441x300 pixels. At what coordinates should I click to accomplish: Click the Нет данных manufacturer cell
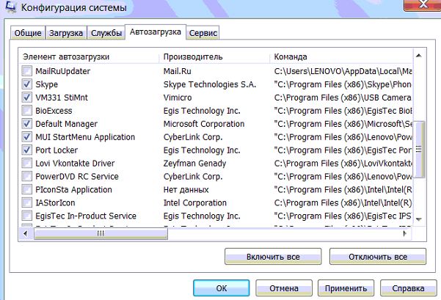pyautogui.click(x=186, y=190)
